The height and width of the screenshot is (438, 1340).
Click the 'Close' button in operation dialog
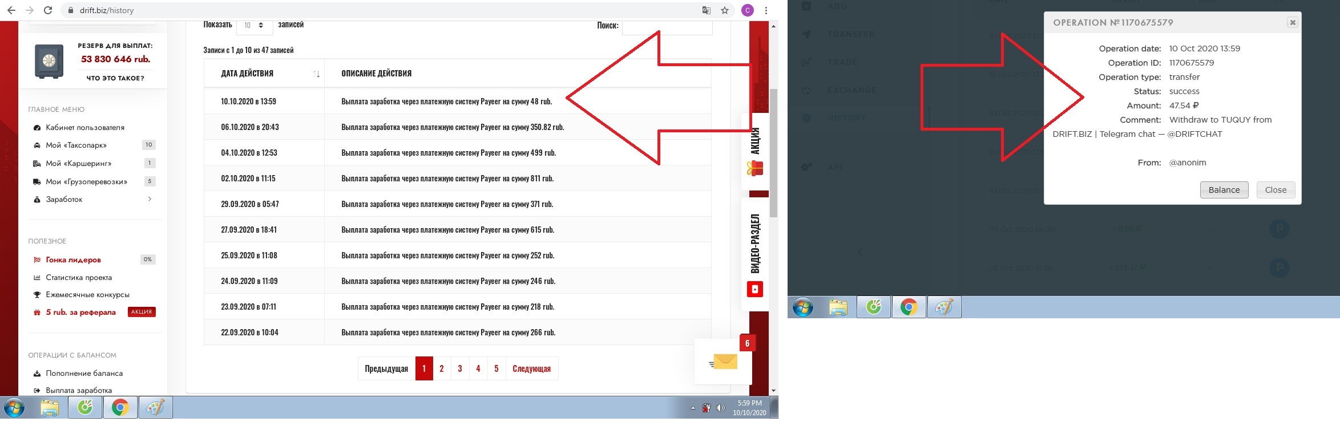point(1276,190)
